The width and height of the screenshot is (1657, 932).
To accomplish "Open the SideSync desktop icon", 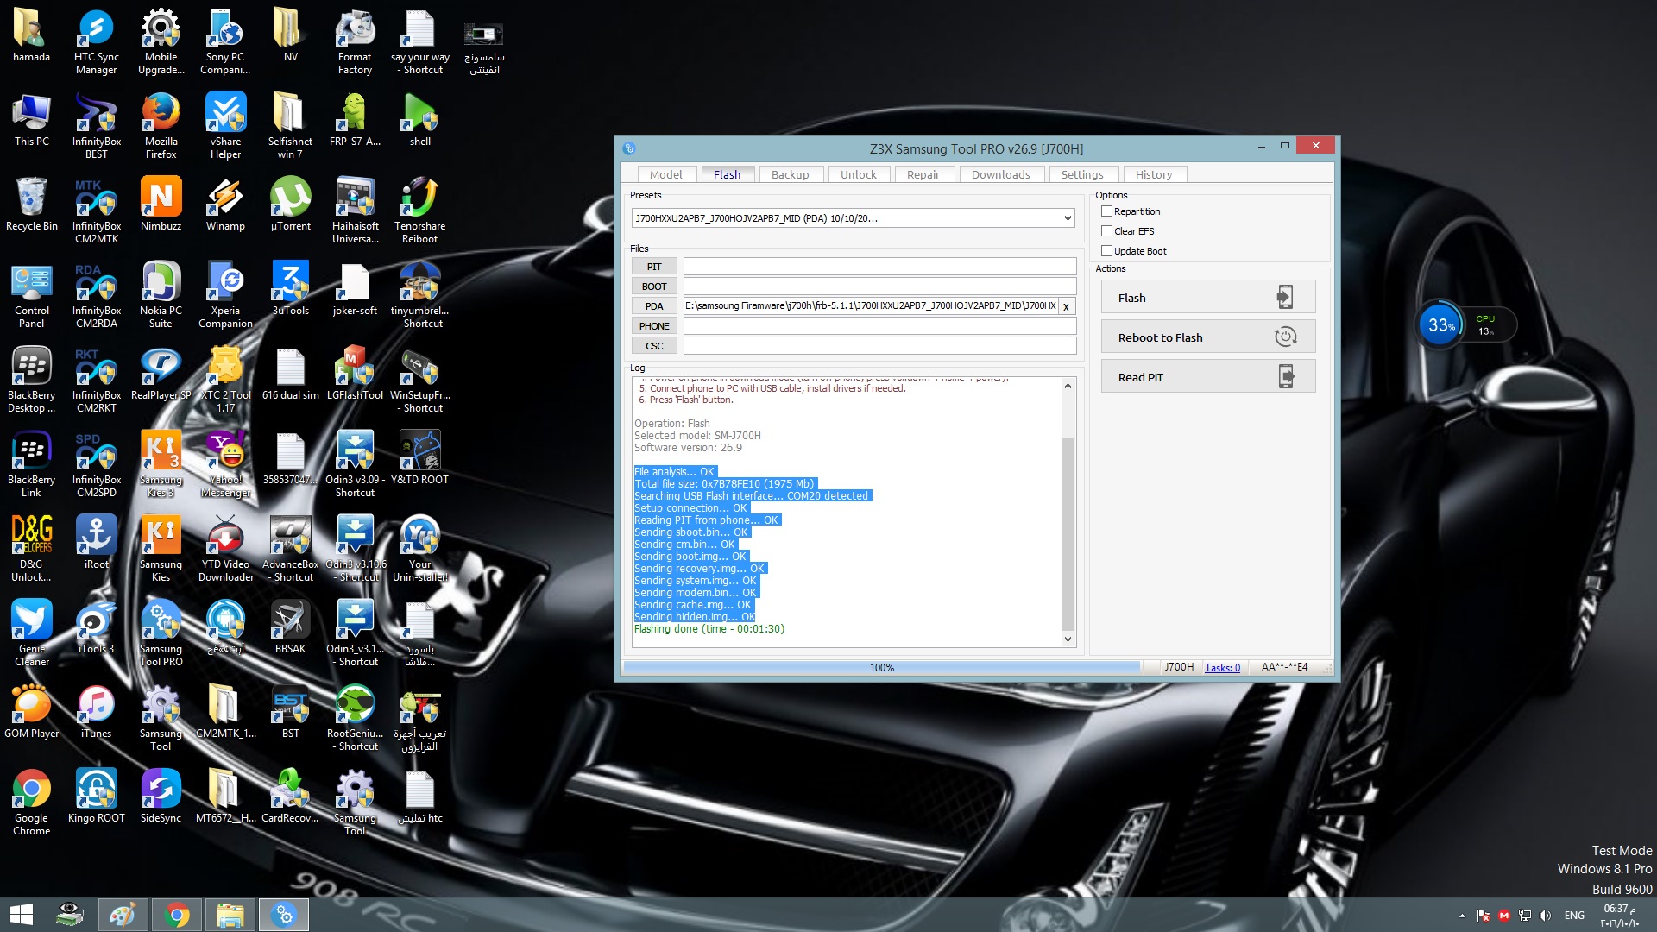I will tap(161, 797).
